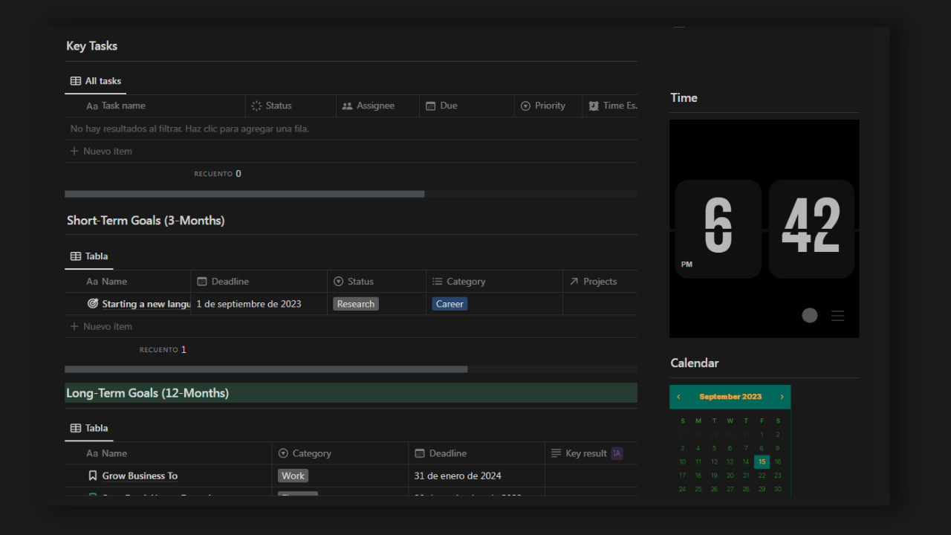This screenshot has width=951, height=535.
Task: Open the Status column menu in Key Tasks
Action: [x=291, y=106]
